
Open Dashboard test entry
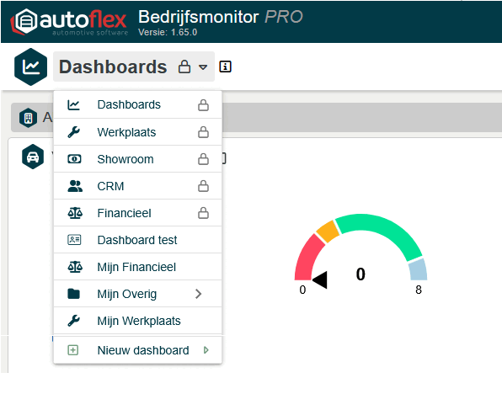click(137, 240)
